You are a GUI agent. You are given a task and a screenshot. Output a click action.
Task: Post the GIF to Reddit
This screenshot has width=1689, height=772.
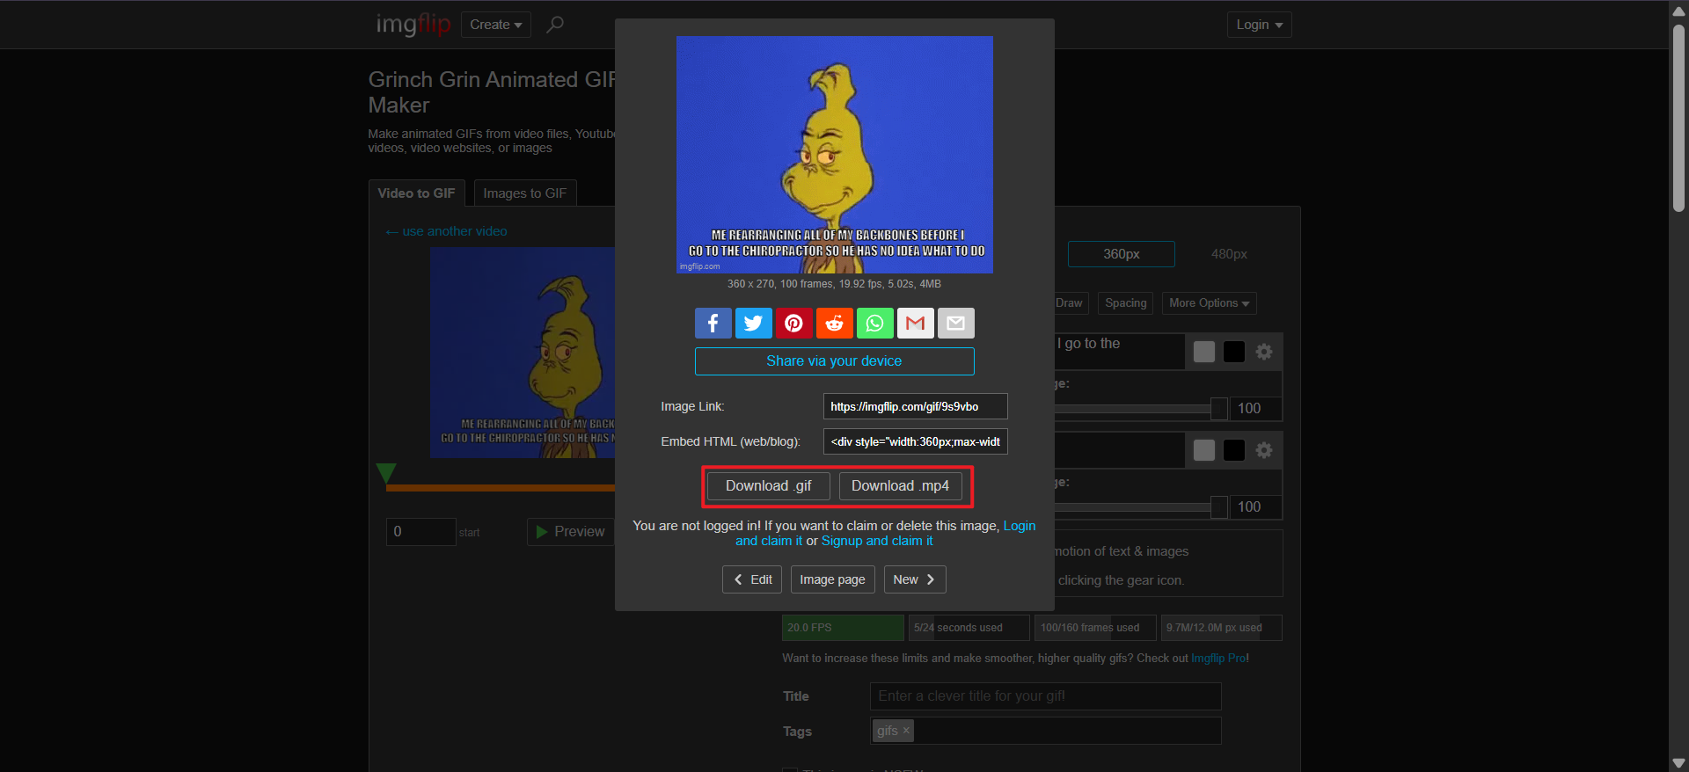[835, 323]
